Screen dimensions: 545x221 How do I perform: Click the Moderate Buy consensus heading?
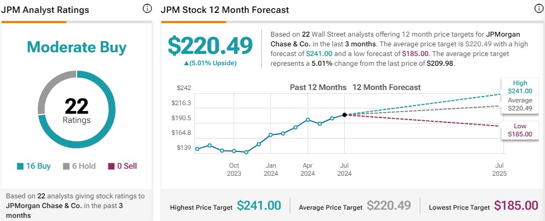point(77,47)
